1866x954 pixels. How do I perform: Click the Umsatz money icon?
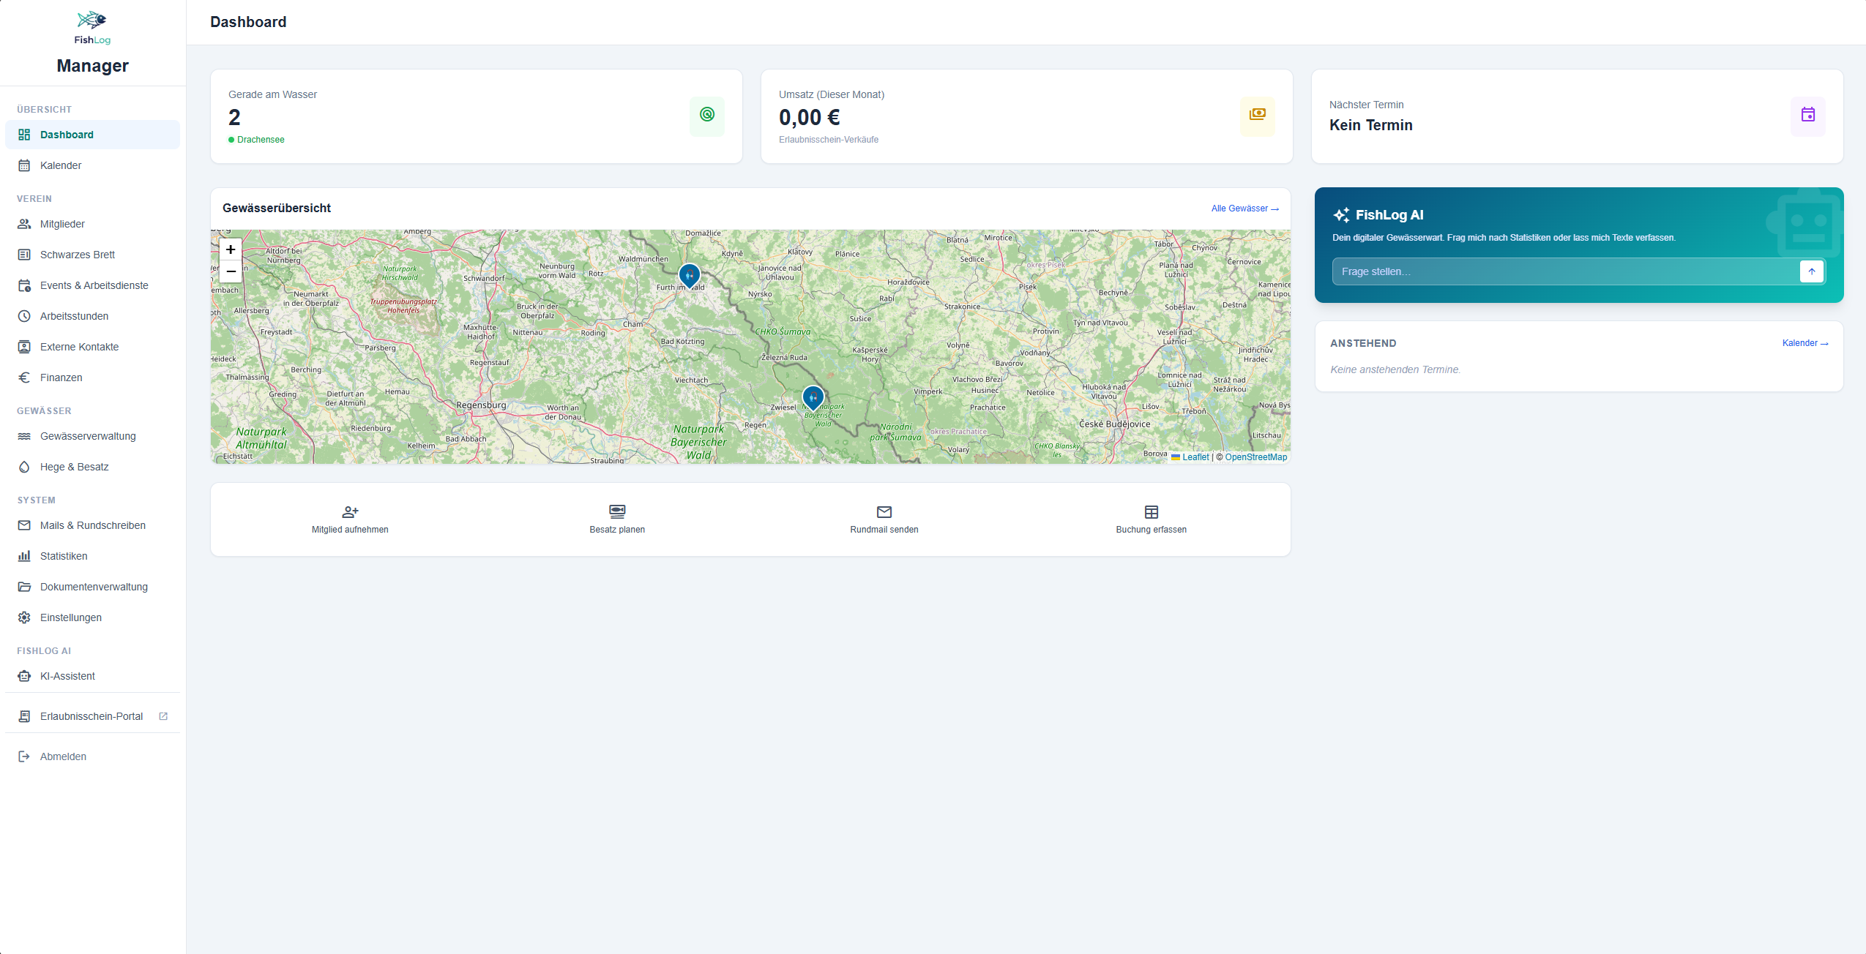(1258, 115)
